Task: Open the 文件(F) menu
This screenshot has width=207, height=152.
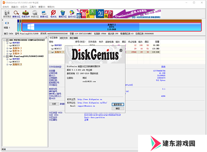Action: click(6, 7)
